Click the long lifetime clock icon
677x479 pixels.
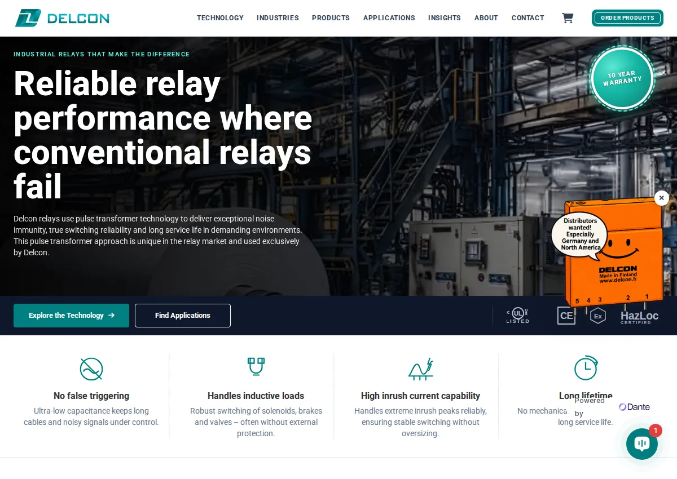586,368
